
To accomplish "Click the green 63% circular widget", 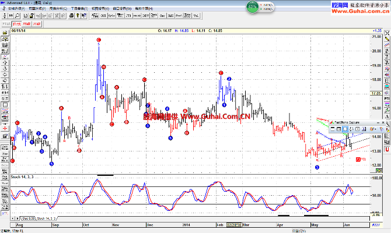I will 252,6.
